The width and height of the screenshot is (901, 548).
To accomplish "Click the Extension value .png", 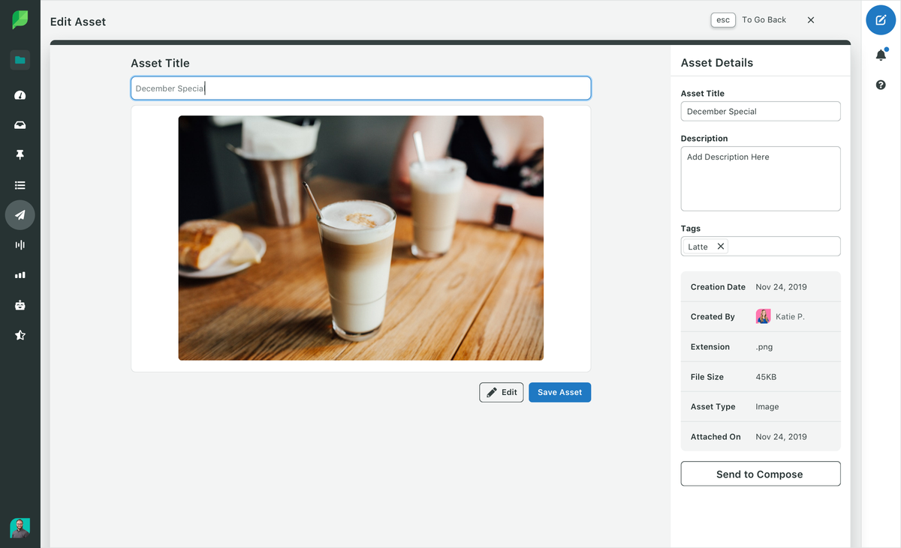I will tap(764, 347).
